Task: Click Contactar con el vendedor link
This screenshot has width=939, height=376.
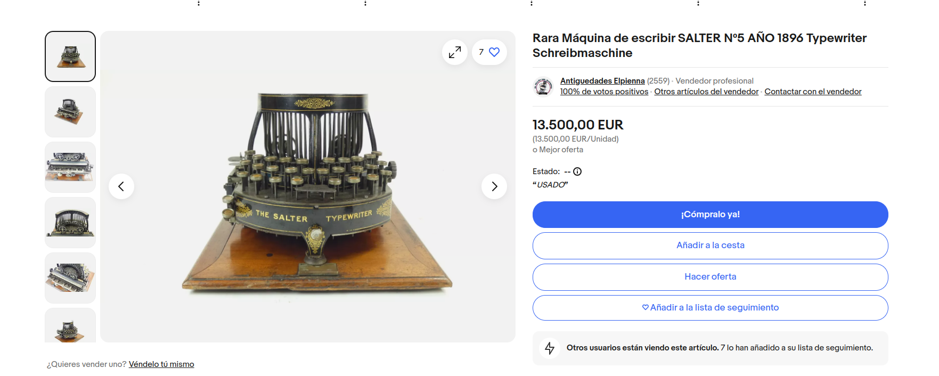Action: [812, 92]
